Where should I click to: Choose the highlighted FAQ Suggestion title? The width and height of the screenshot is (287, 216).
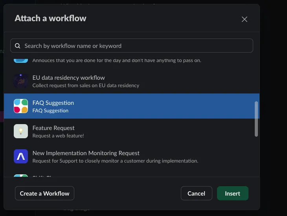53,103
